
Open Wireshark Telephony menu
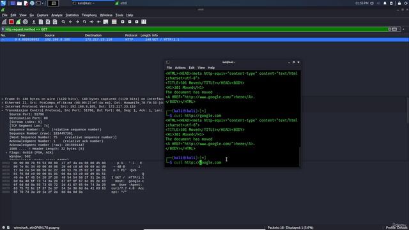coord(89,15)
